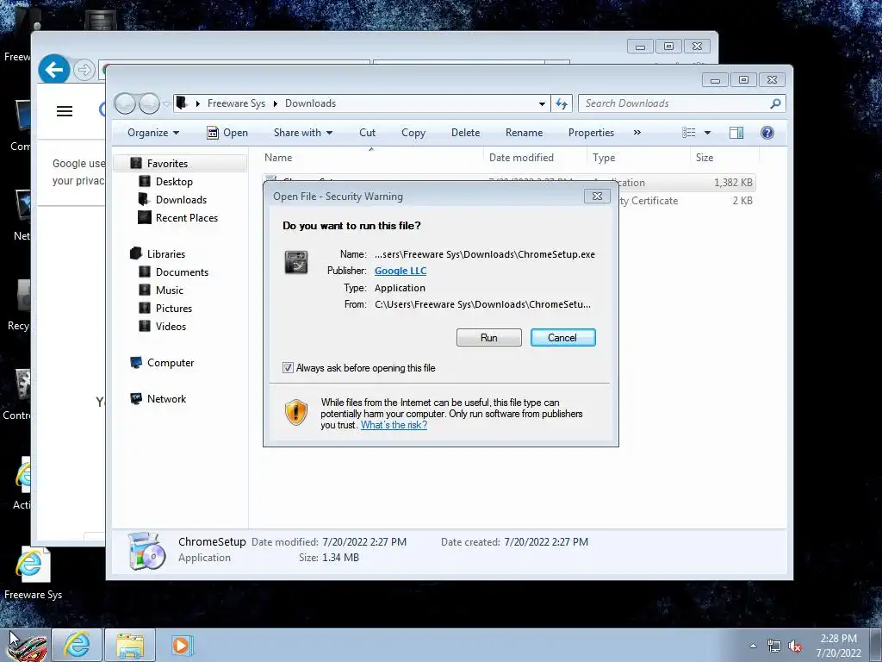Open Documents library in navigation pane
The width and height of the screenshot is (882, 662).
182,272
